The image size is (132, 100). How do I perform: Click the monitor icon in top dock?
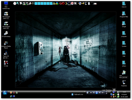pos(21,3)
